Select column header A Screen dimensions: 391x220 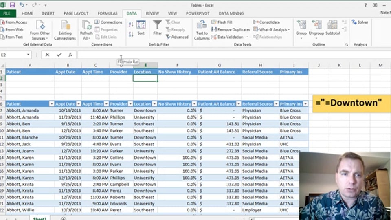(30, 65)
